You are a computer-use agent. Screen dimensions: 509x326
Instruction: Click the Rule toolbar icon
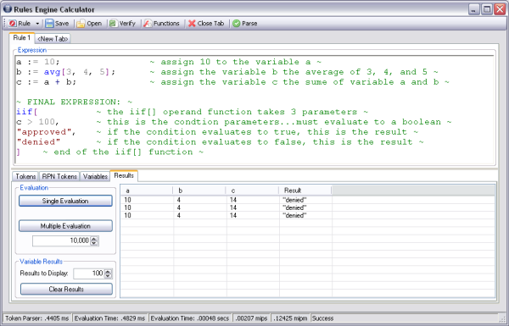tap(13, 24)
